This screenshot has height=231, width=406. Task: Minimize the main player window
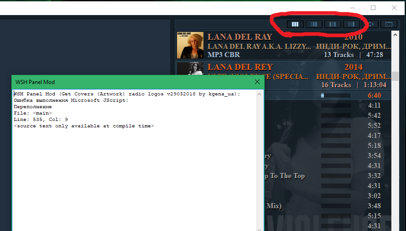[x=353, y=8]
